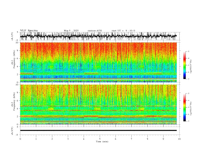Click the ch.1 colorbar '-3' tick label

pos(188,51)
